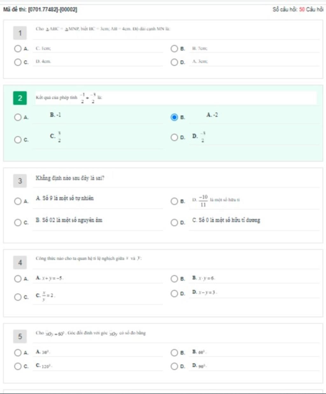This screenshot has width=326, height=394.
Task: Click the selected radio B in question 2
Action: tap(174, 117)
